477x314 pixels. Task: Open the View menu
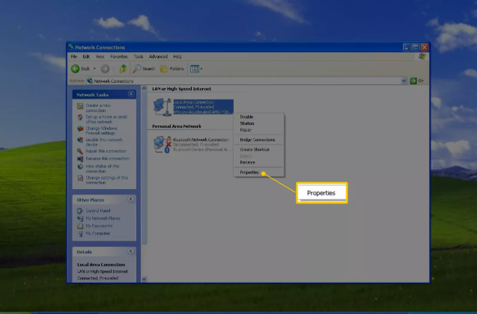tap(100, 57)
